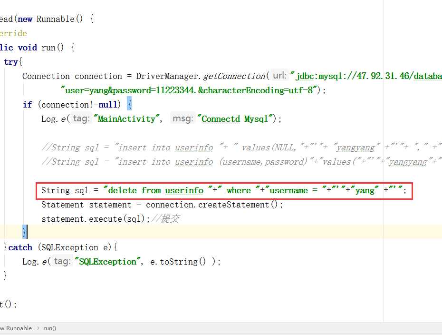This screenshot has width=442, height=335.
Task: Click the "jdbc:mysql://47.92.31.46/databa" URL string
Action: click(366, 76)
